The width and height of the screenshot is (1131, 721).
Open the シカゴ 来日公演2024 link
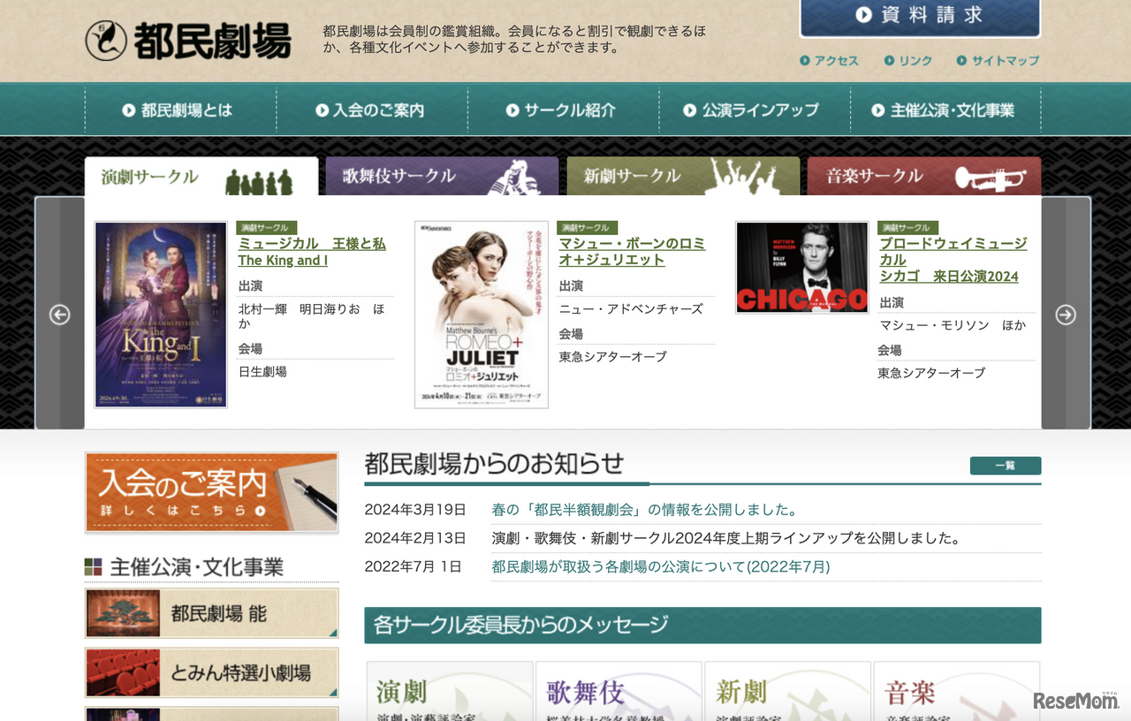[948, 276]
